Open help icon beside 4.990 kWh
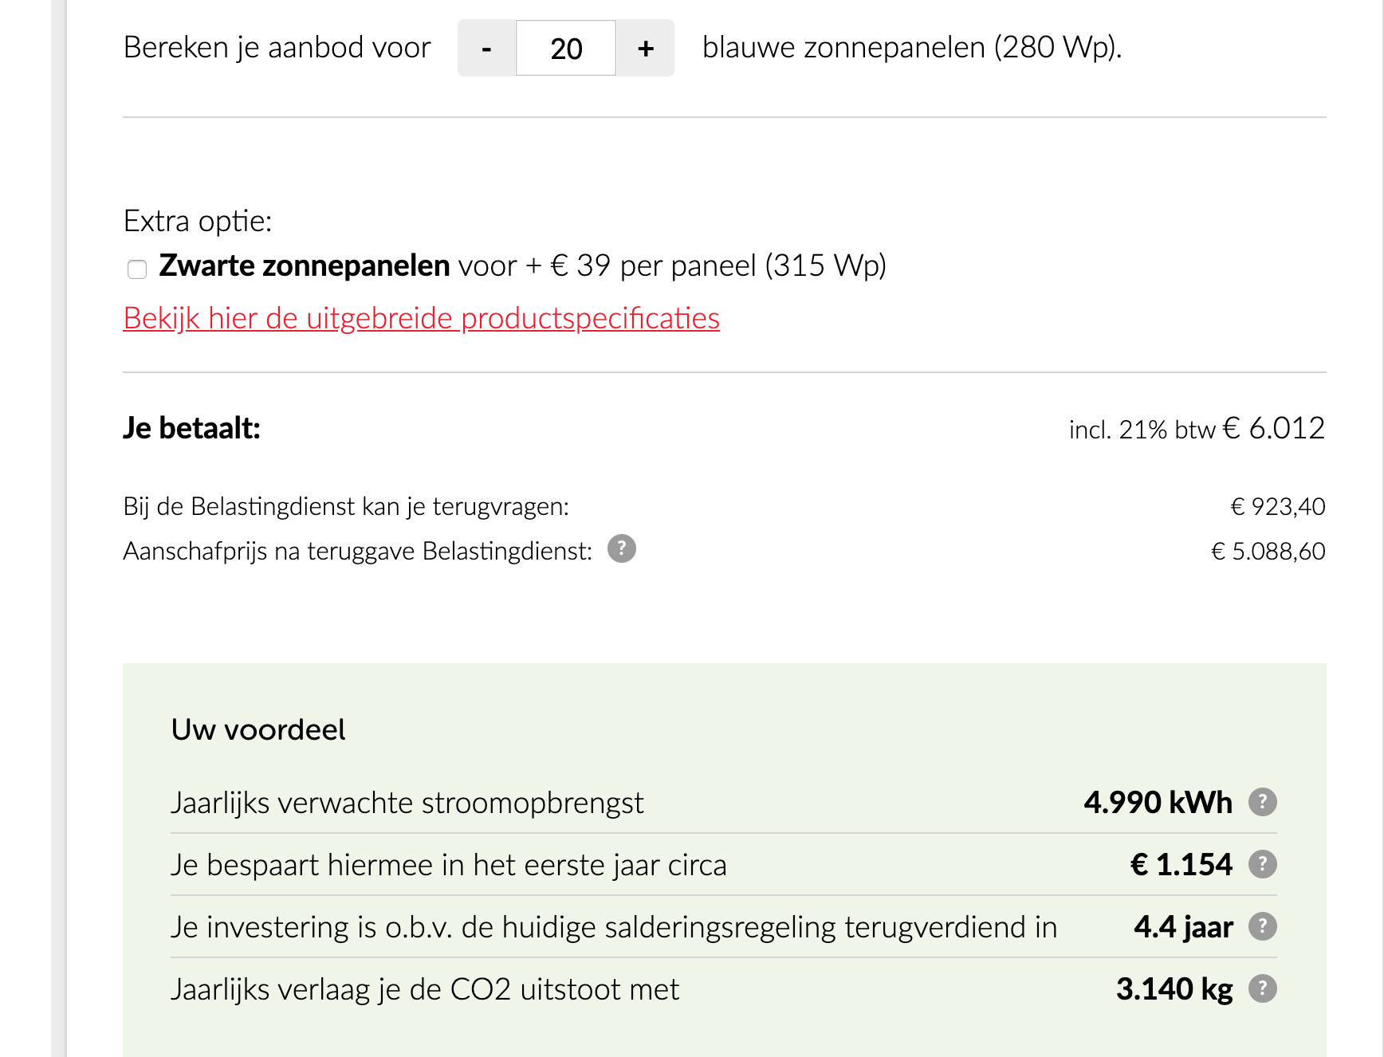Image resolution: width=1384 pixels, height=1057 pixels. 1262,802
